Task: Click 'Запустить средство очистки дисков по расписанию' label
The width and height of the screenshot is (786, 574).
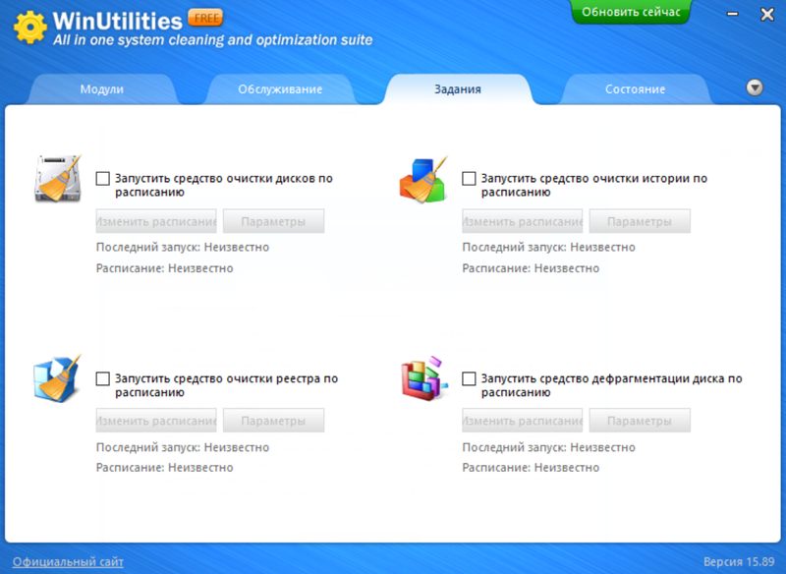Action: pos(224,185)
